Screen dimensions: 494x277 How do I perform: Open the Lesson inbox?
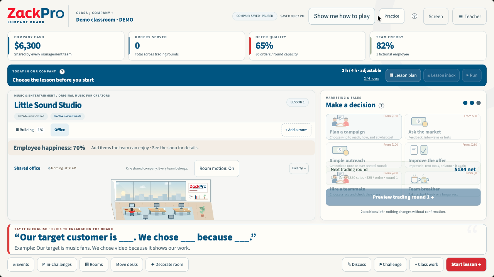(441, 75)
